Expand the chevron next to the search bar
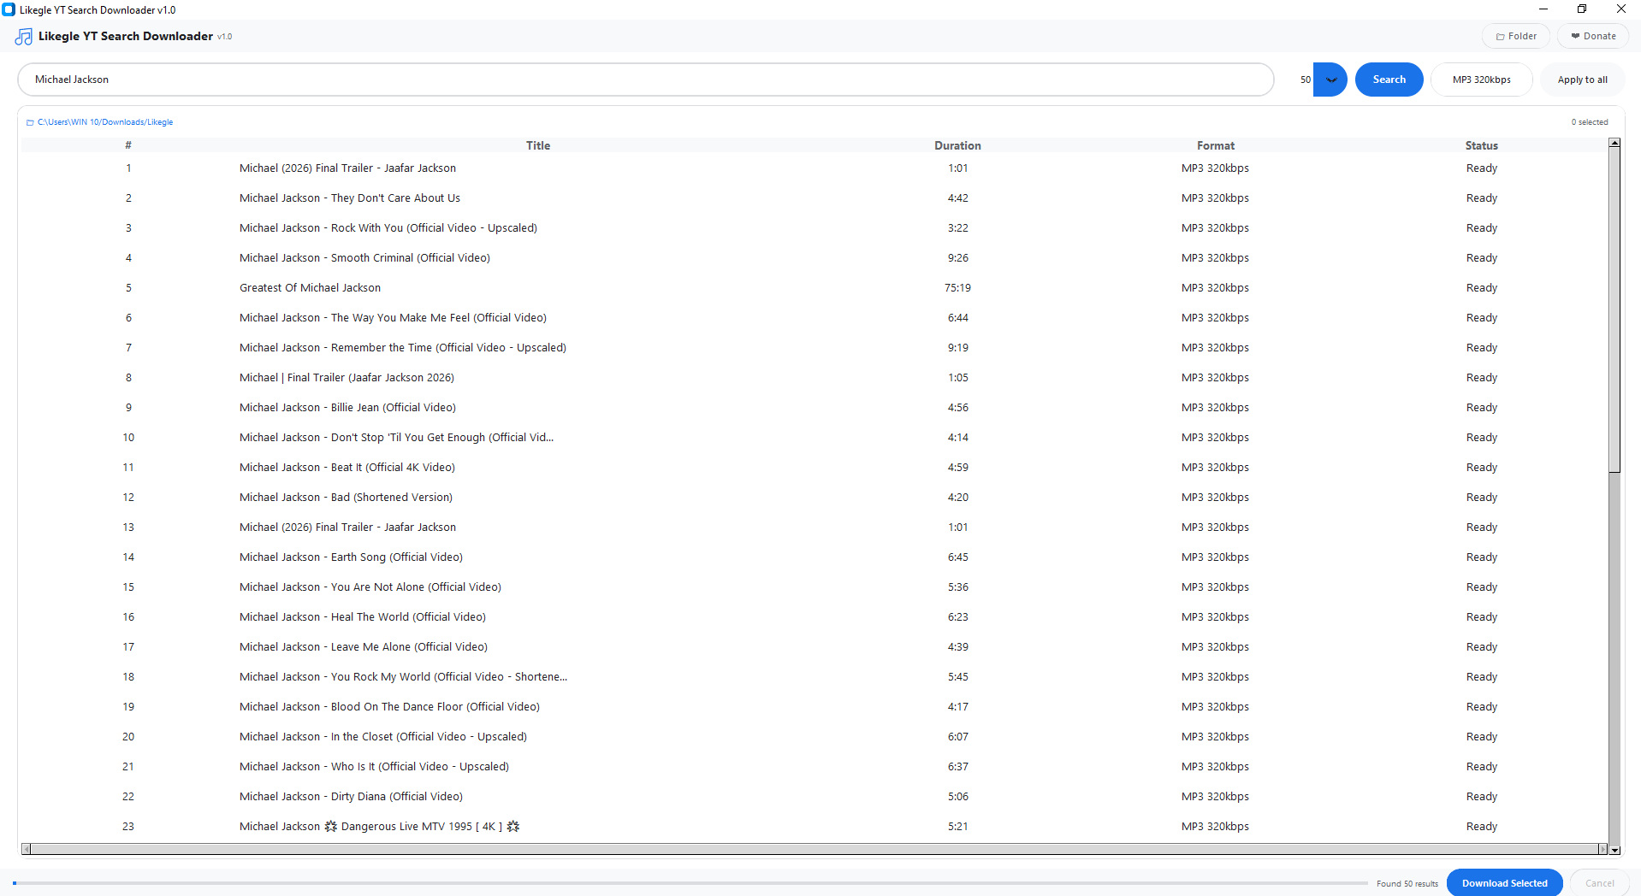 click(1330, 79)
